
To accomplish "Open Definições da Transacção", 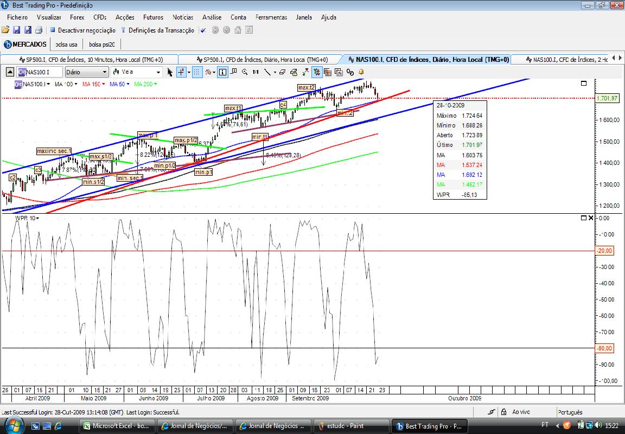I will pos(157,30).
